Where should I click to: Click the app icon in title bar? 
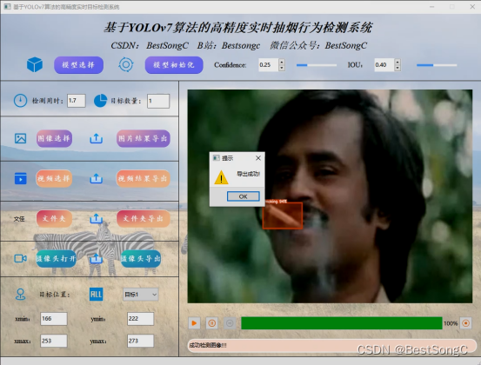[7, 6]
